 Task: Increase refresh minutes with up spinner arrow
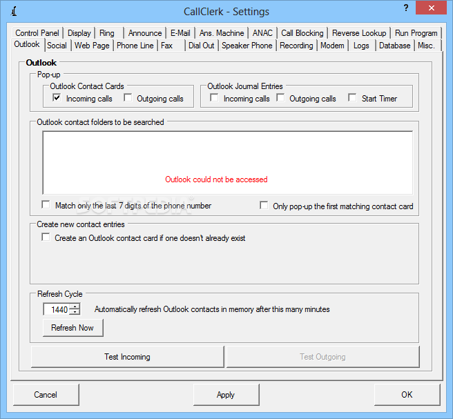75,306
